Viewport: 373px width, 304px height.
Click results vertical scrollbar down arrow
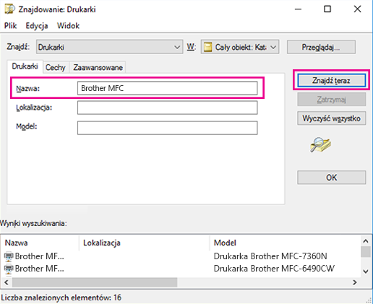[366, 272]
